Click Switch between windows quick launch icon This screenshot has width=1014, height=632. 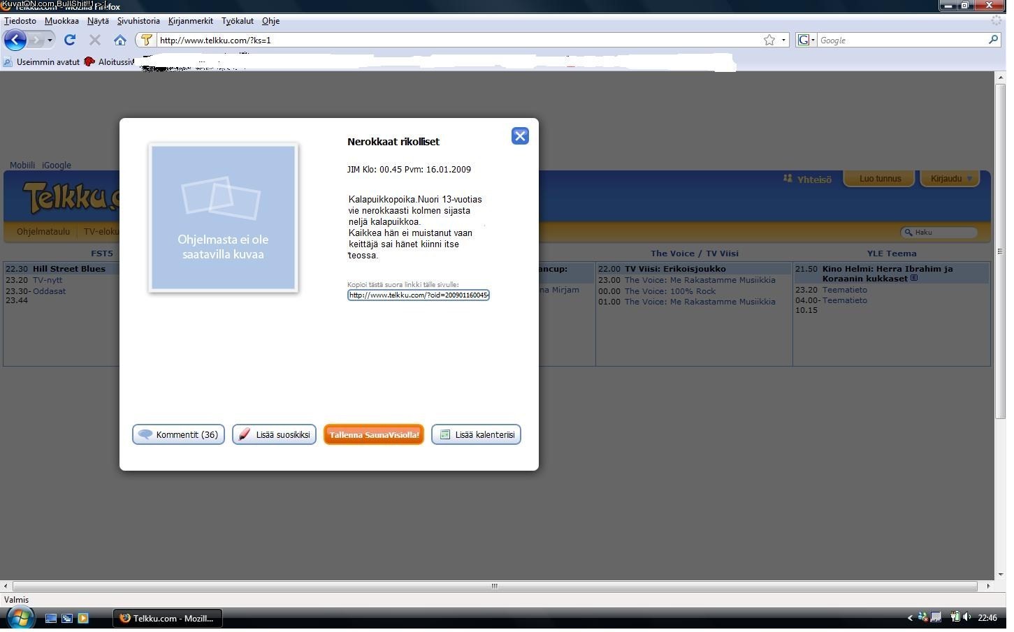pyautogui.click(x=67, y=618)
